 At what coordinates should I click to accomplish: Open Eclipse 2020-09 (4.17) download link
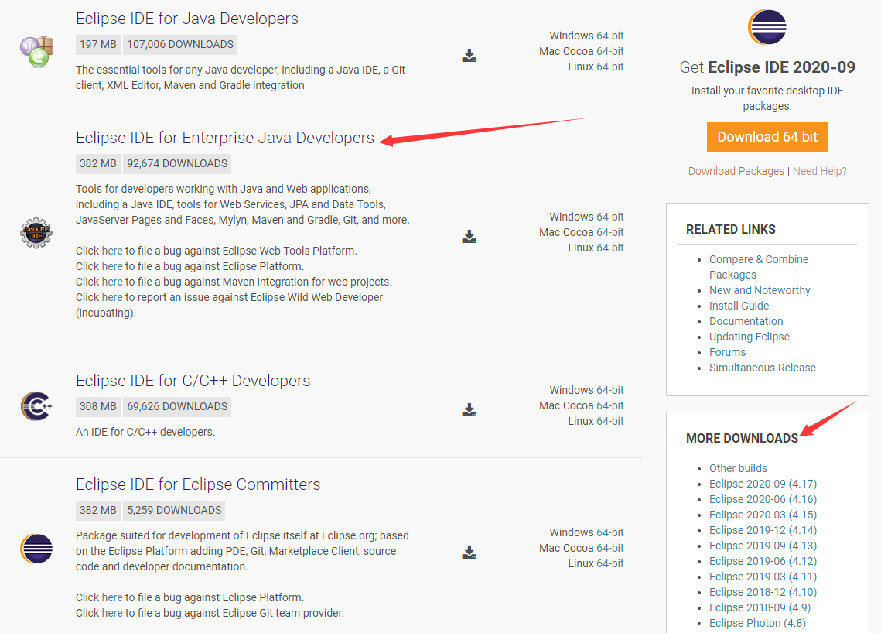point(763,484)
